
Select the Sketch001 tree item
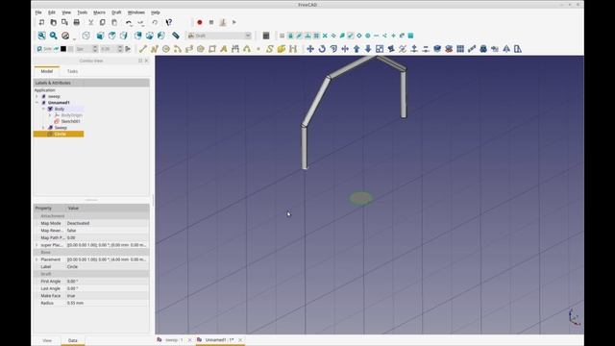click(x=70, y=121)
